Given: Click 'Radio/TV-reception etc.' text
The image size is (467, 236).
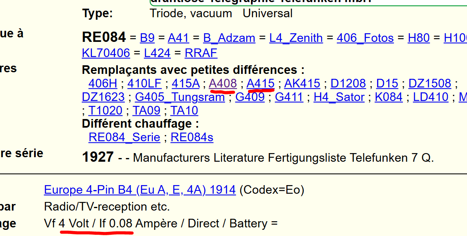Looking at the screenshot, I should tap(107, 206).
